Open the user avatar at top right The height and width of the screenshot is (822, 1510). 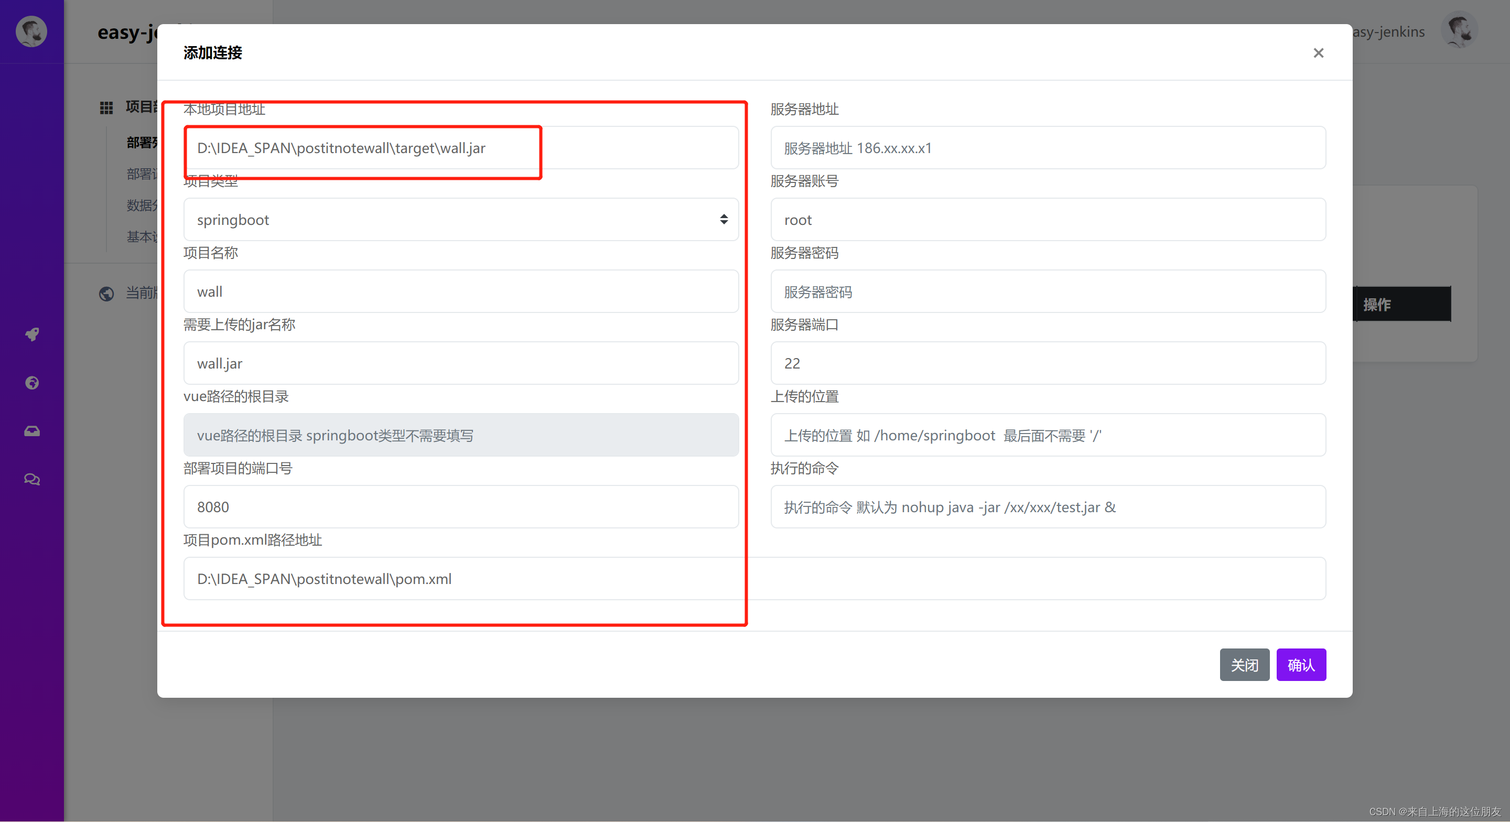click(x=1460, y=30)
